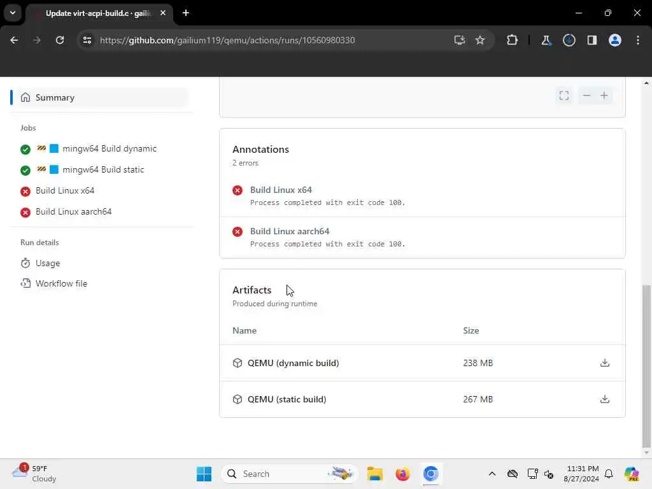Click the red error icon for aarch64 annotation
Screen dimensions: 652x489
(237, 232)
